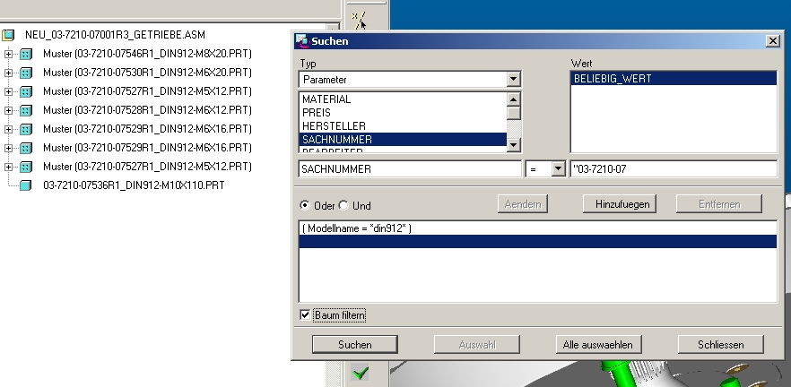Select Muster 03-7210-07530R1_DIN912-M6X20.PRT label
Viewport: 791px width, 387px height.
[147, 73]
